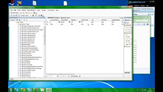Click the open file folder icon in toolbar
Screen dimensions: 163x92
tap(26, 13)
